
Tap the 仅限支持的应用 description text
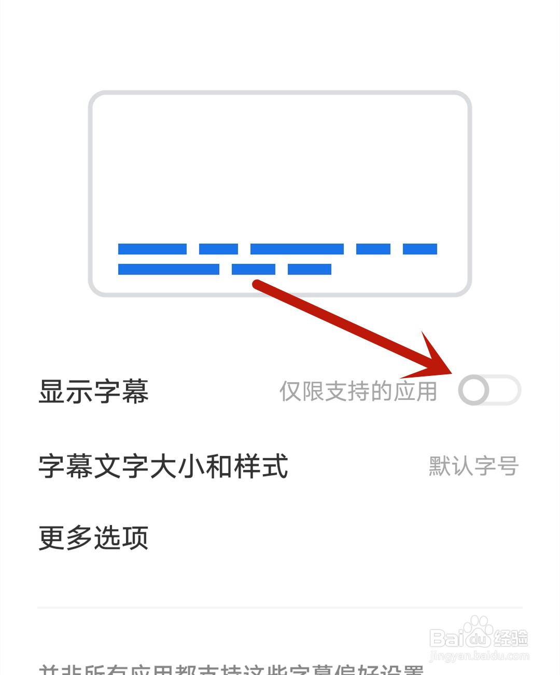click(x=358, y=392)
